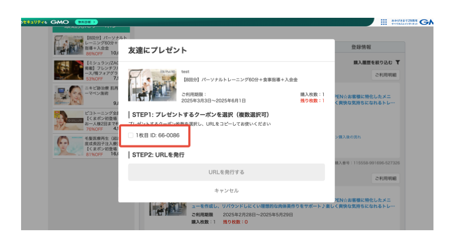Open the ミシュラン フレンチ sidebar deal

91,71
